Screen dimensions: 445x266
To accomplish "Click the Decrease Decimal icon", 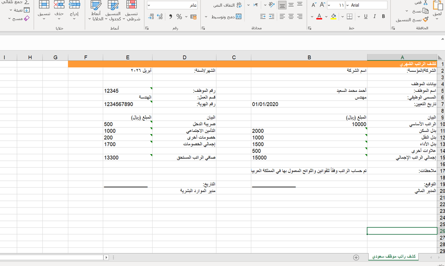I will 151,17.
